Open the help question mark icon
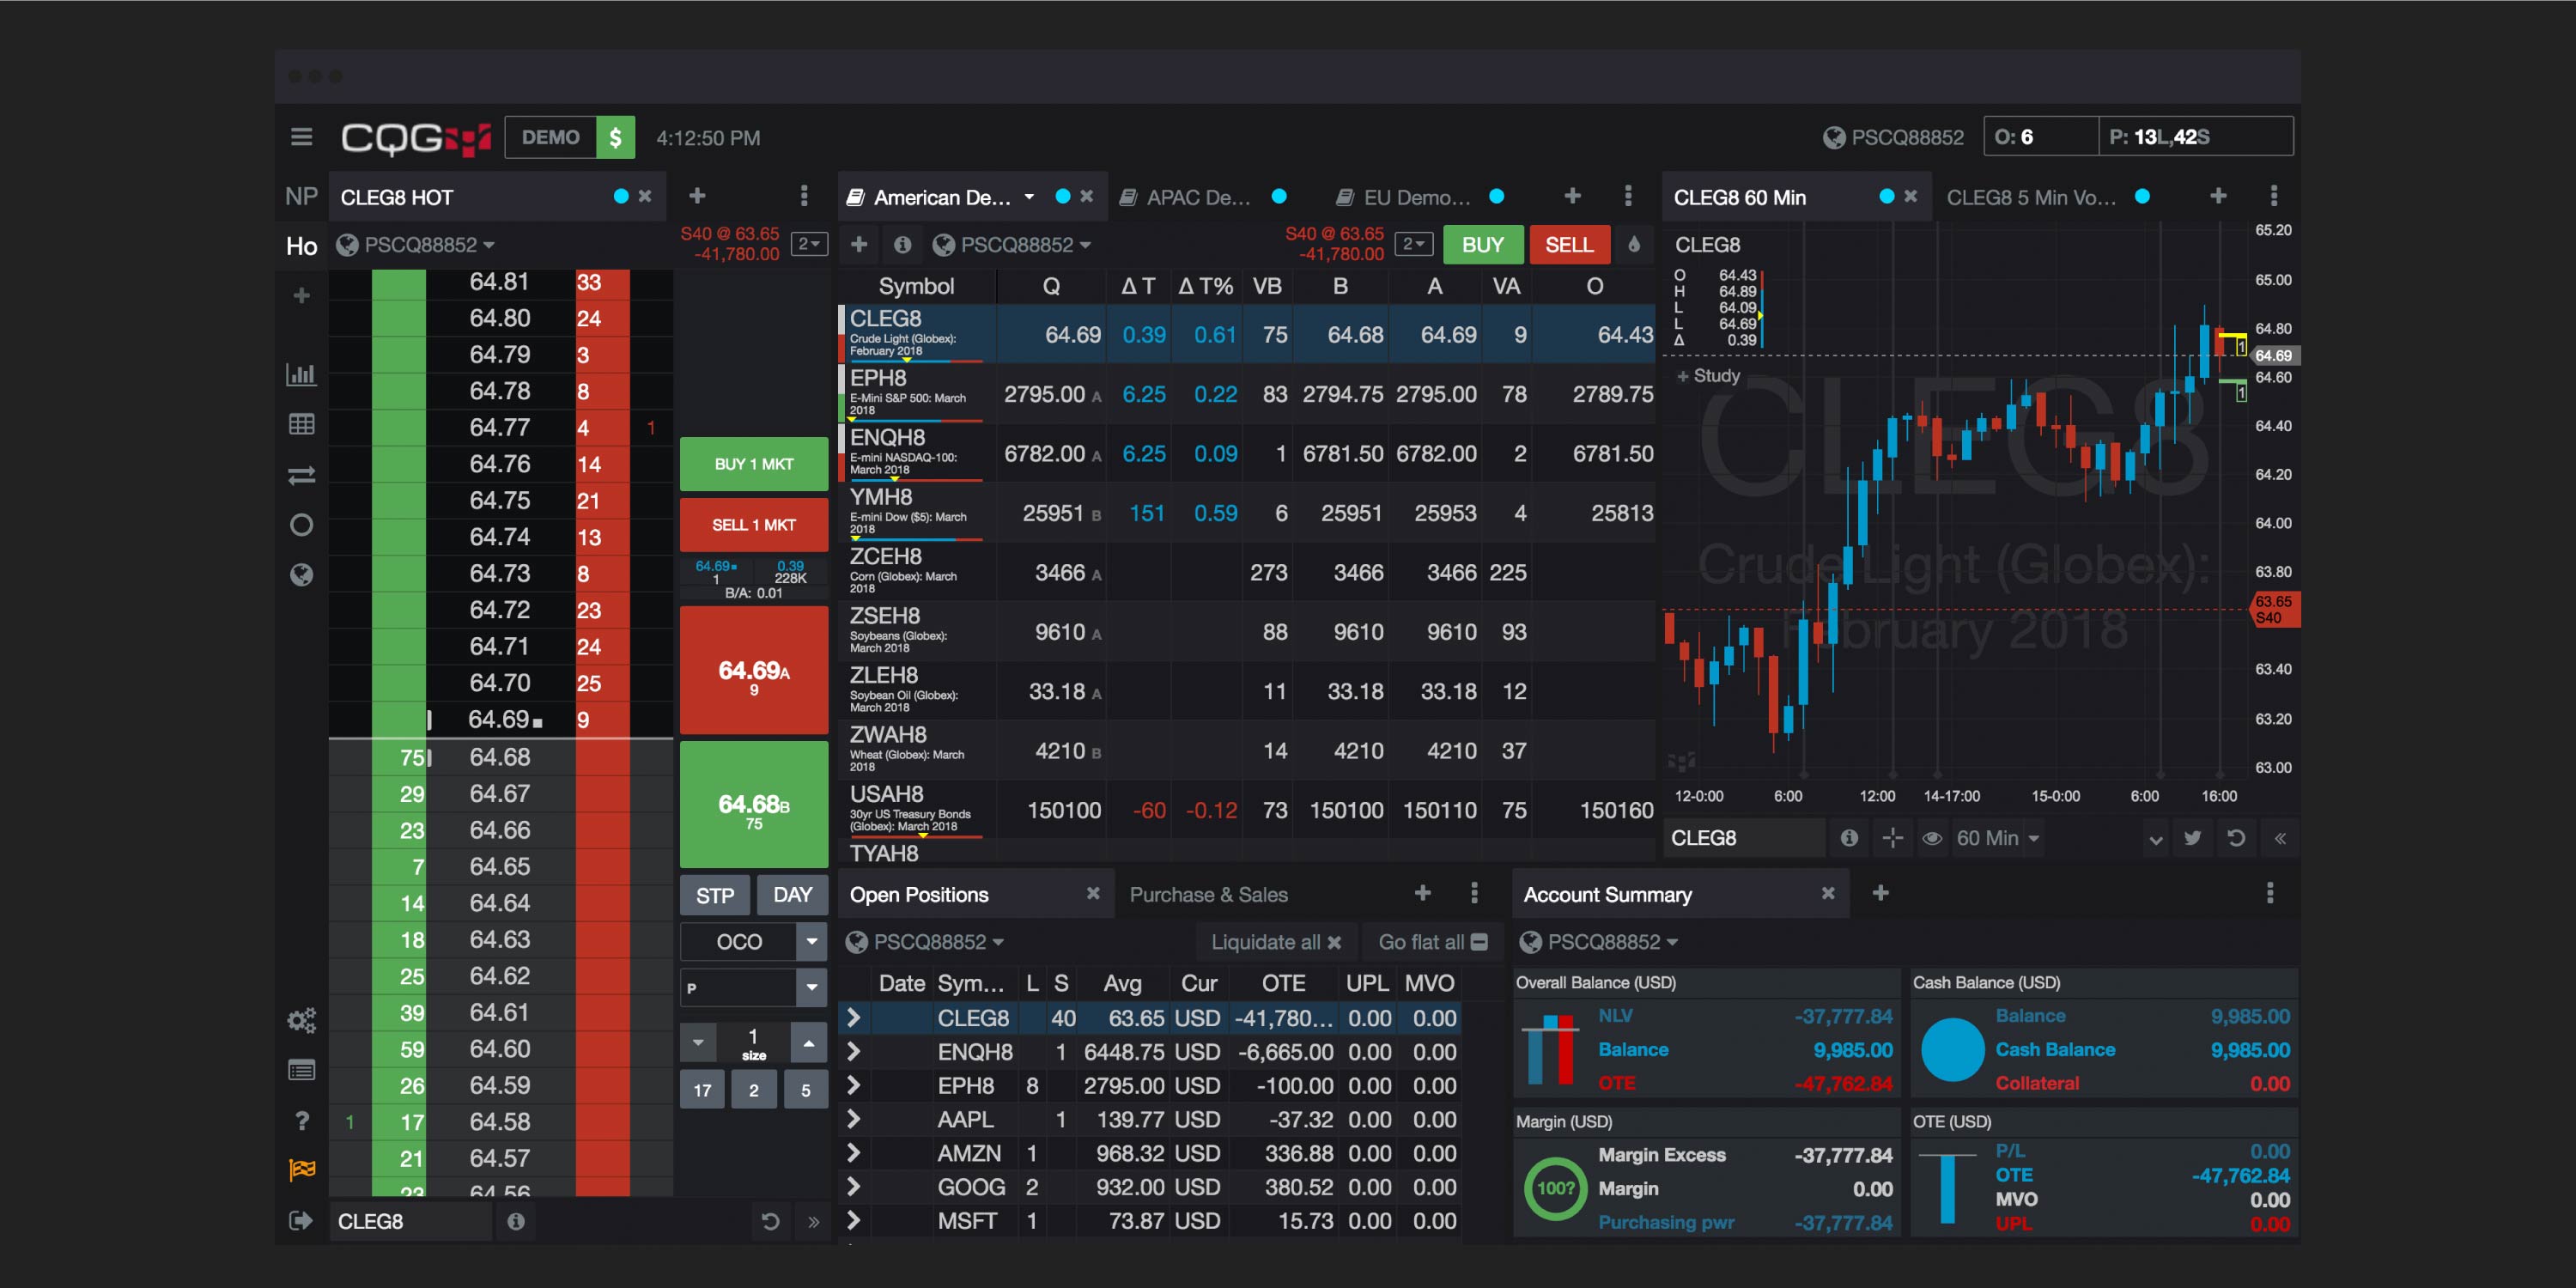 301,1120
